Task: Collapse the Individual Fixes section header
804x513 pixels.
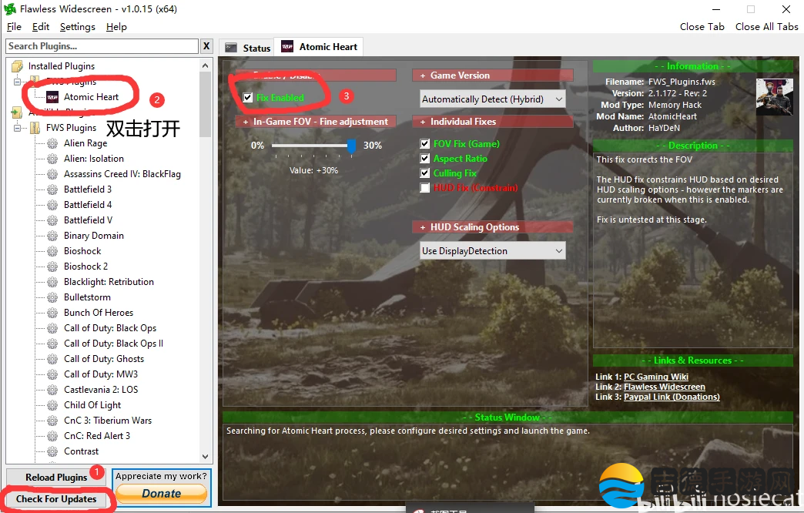Action: click(493, 122)
